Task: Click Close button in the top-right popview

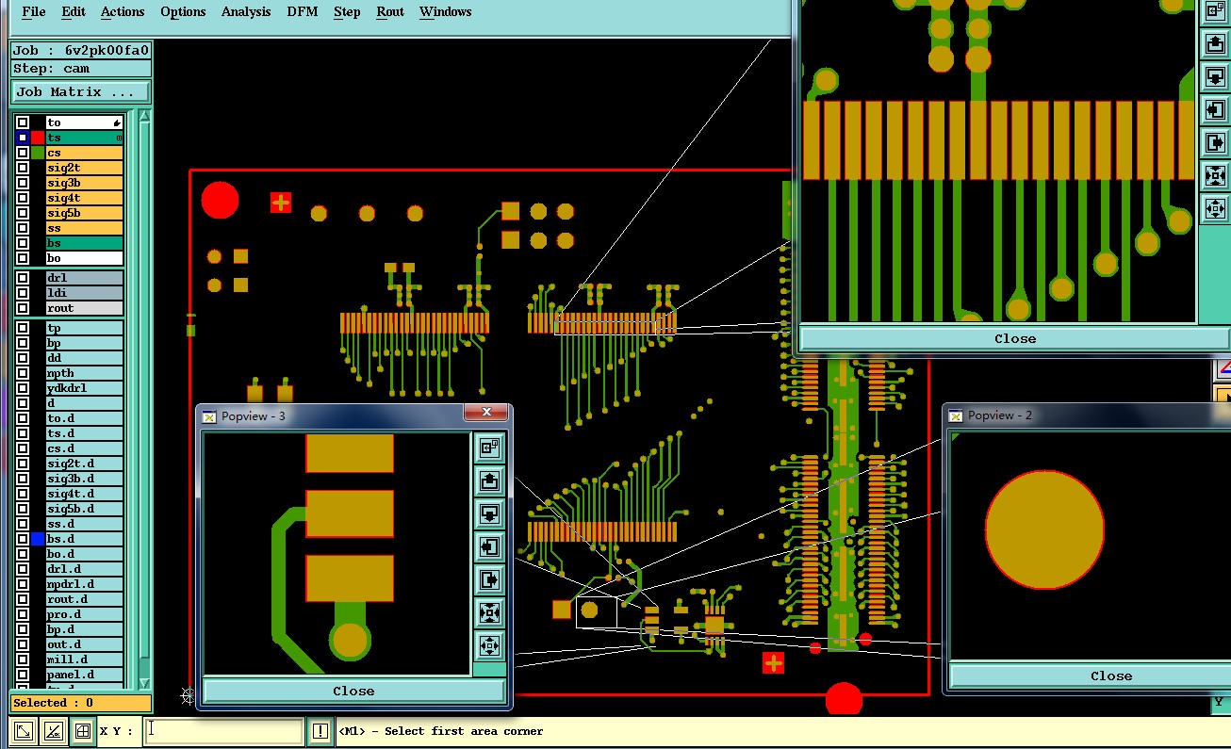Action: 1015,338
